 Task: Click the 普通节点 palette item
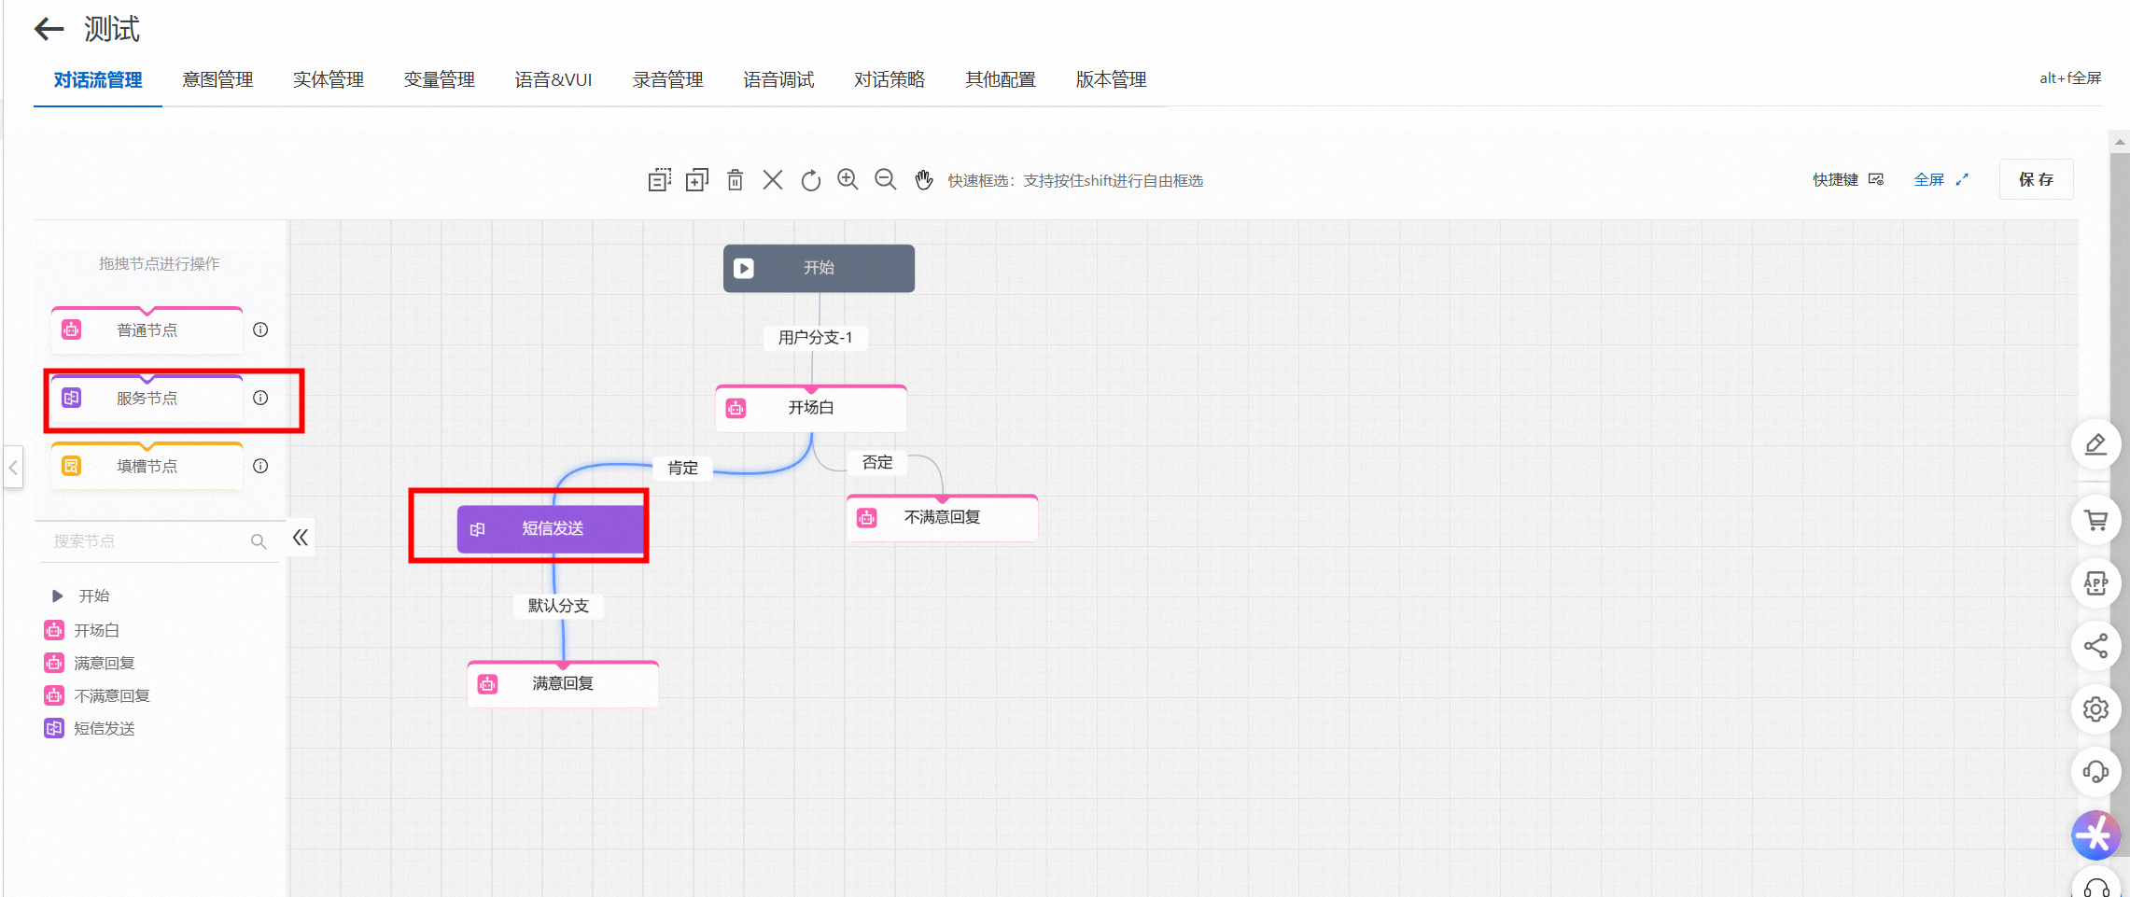147,329
